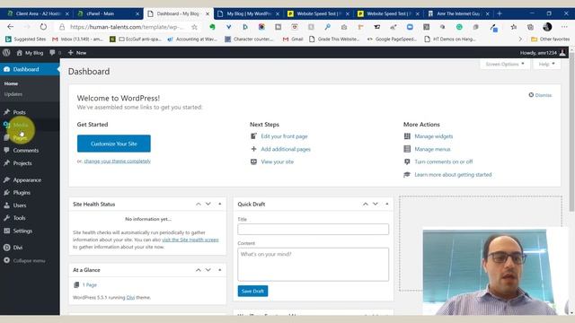The image size is (575, 323).
Task: Open Plugins menu
Action: 22,192
